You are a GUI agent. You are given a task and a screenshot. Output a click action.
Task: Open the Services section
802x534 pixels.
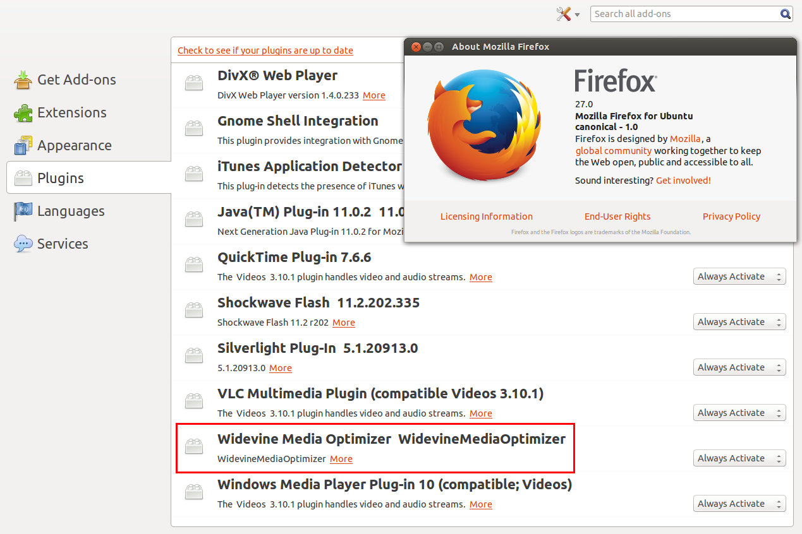click(88, 244)
